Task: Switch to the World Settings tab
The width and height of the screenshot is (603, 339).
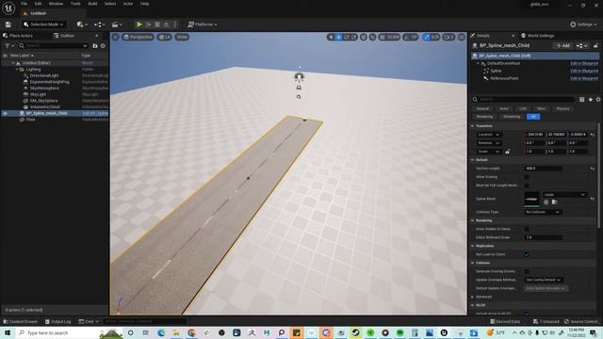Action: (x=538, y=36)
